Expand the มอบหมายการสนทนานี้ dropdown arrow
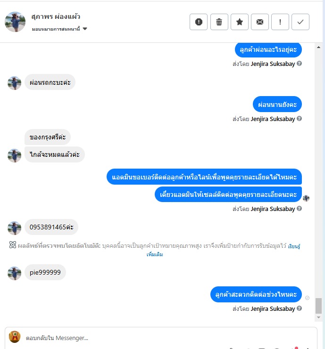325x349 pixels. click(85, 29)
